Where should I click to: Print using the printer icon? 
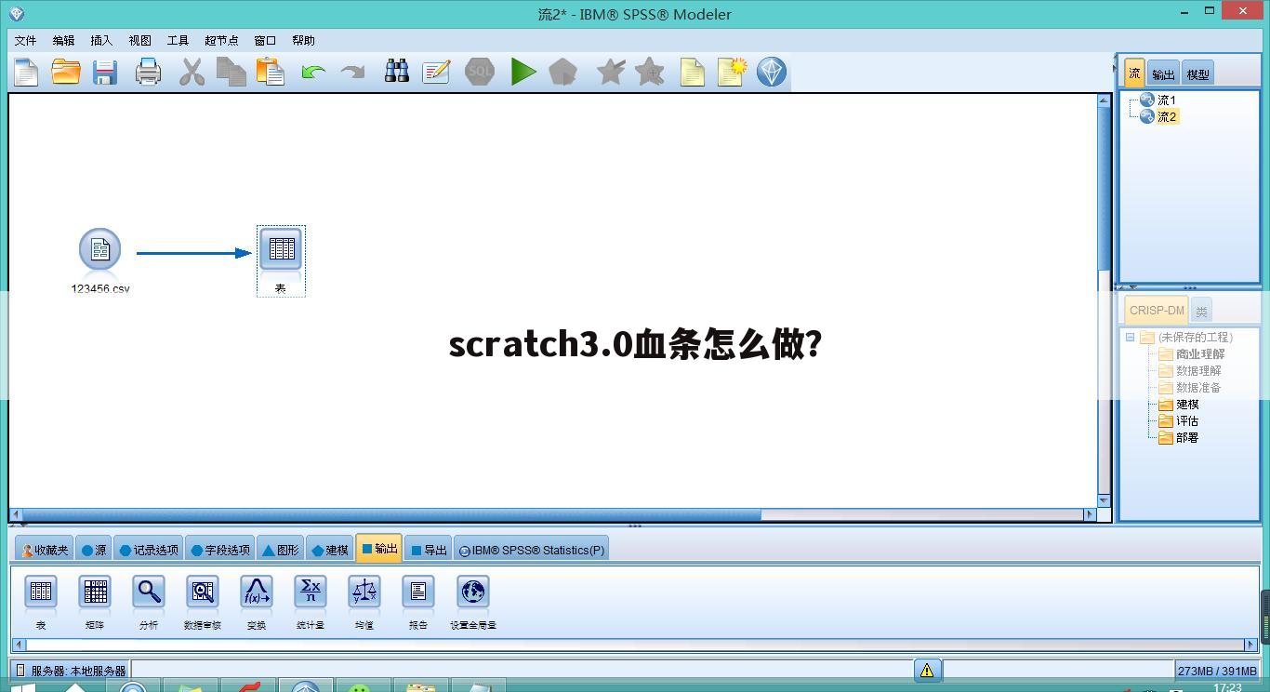pos(148,72)
